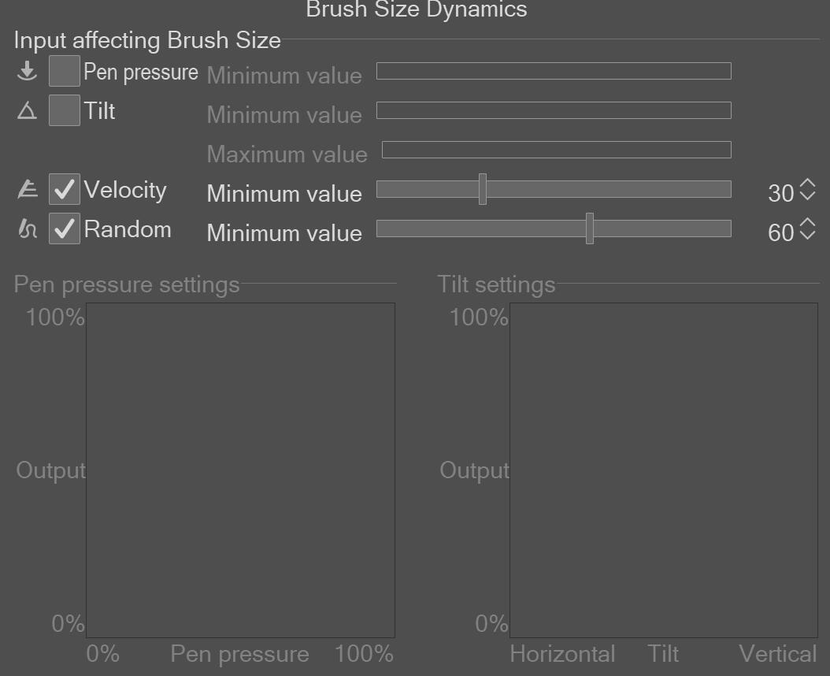
Task: Uncheck the Velocity checkbox
Action: [x=64, y=190]
